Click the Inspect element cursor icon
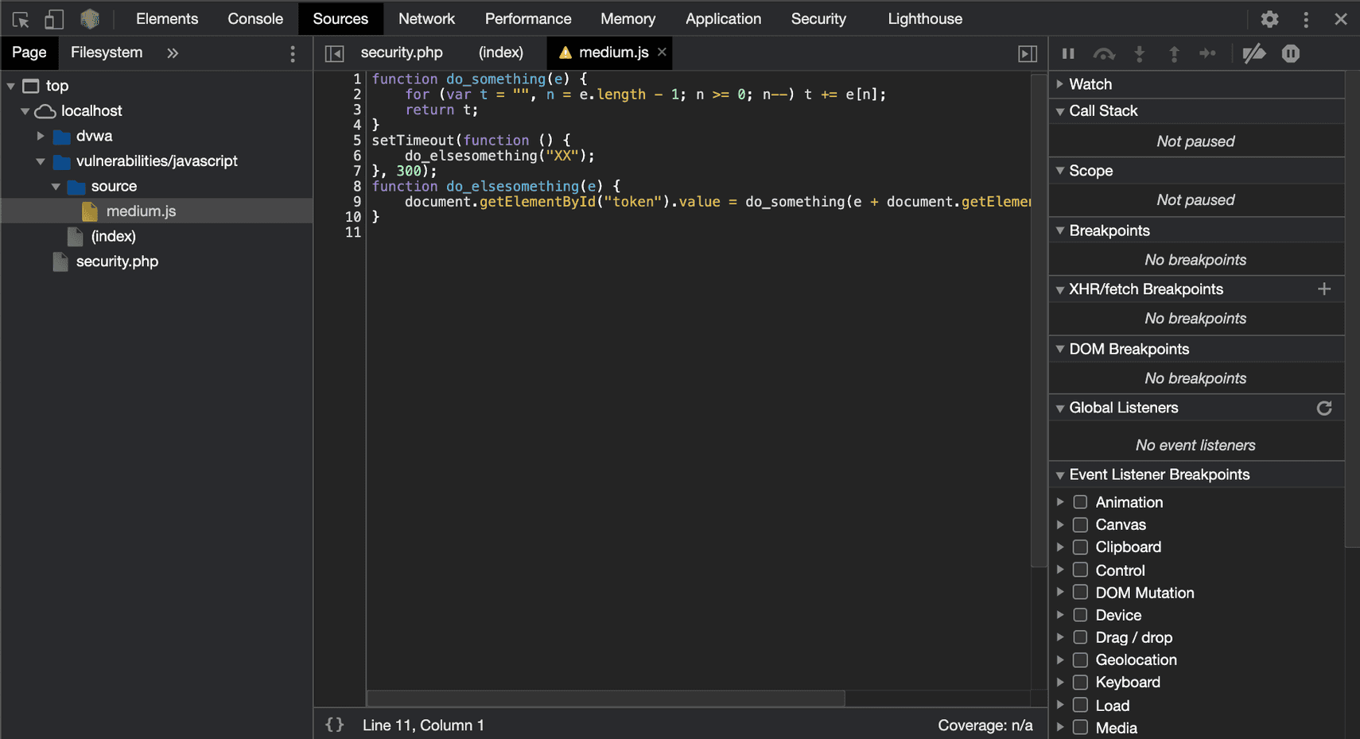This screenshot has height=739, width=1360. [x=20, y=18]
